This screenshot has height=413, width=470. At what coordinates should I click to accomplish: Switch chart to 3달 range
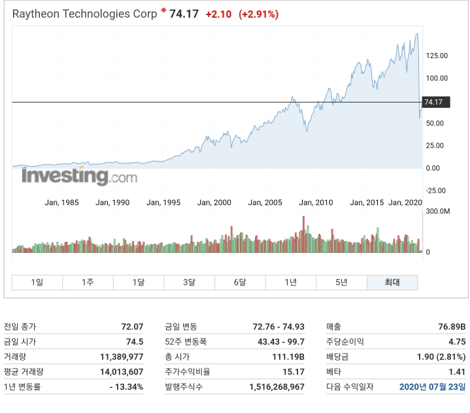pos(189,282)
